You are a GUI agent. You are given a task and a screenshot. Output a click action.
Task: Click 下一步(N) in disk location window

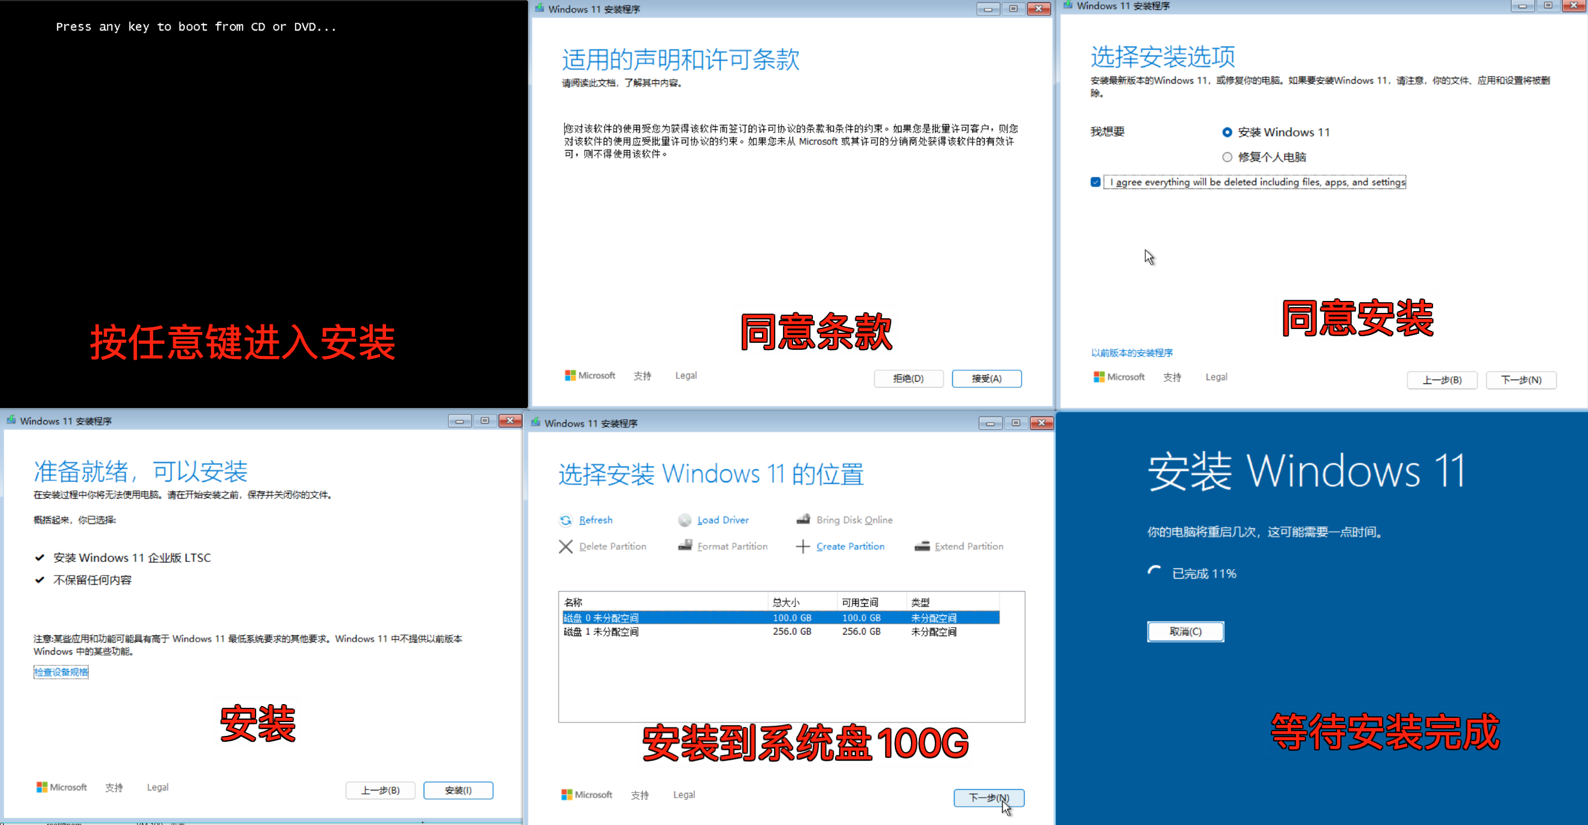(x=988, y=797)
